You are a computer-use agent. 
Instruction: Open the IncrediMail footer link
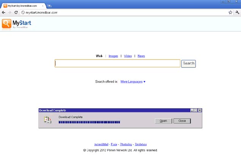101,144
